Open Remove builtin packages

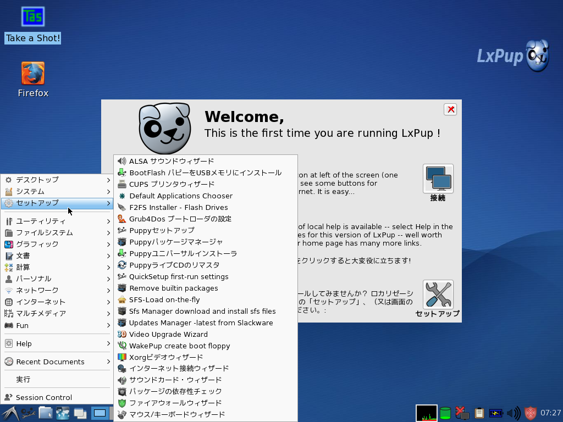tap(206, 288)
